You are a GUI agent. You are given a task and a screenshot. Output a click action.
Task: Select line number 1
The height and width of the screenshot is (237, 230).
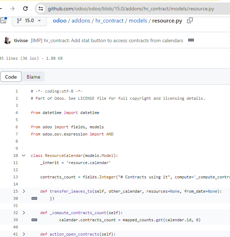16,91
